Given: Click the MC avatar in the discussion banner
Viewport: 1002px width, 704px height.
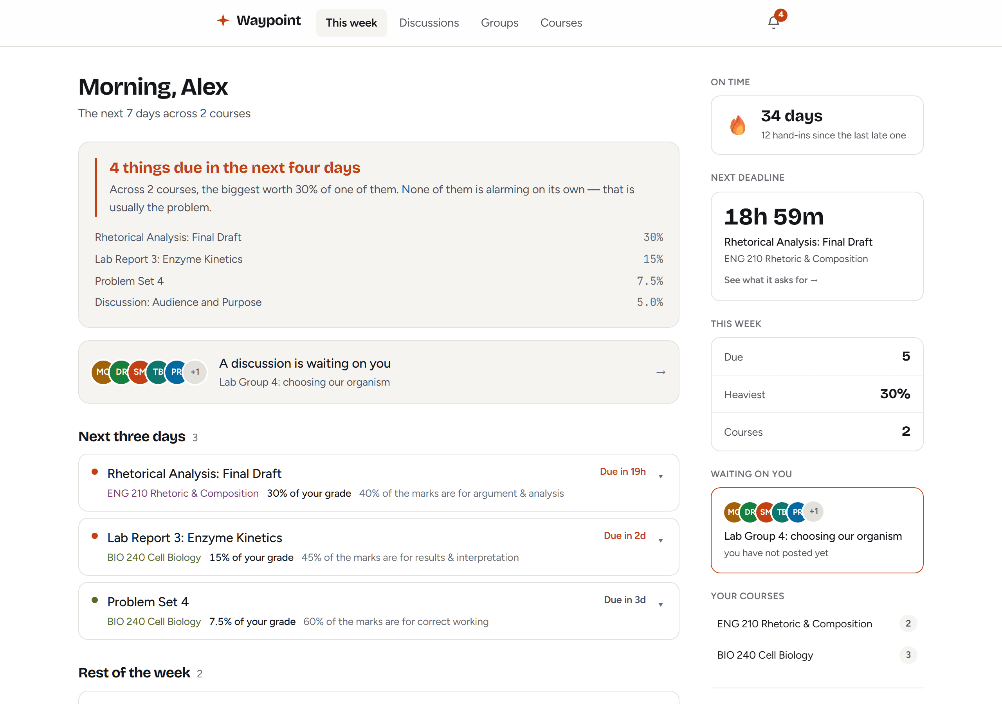Looking at the screenshot, I should point(102,372).
